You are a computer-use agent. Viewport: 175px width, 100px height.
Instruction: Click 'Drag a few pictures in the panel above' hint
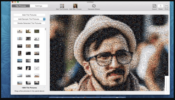click(x=29, y=91)
